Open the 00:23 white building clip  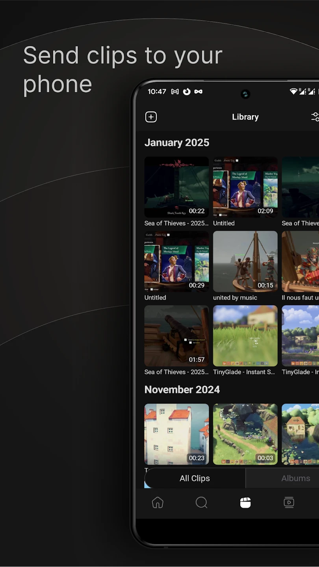[x=176, y=434]
